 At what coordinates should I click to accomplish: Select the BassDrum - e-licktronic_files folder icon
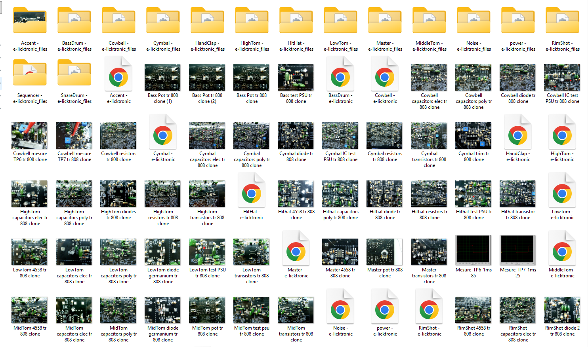(74, 20)
